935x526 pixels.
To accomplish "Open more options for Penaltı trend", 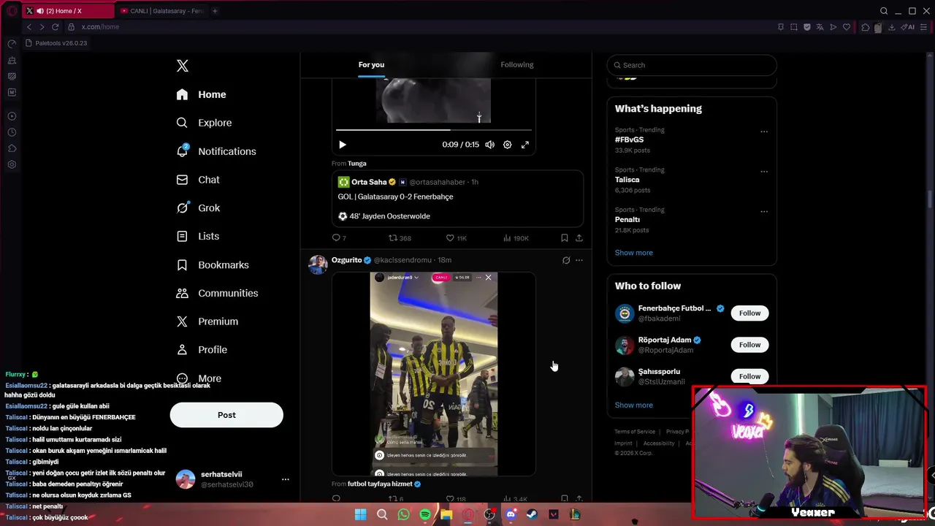I will 764,212.
